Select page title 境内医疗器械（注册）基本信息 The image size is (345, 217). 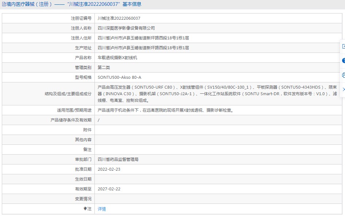coord(74,4)
